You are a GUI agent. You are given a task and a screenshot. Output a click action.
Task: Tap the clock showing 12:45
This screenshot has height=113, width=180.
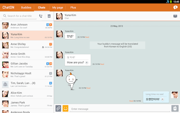click(176, 2)
